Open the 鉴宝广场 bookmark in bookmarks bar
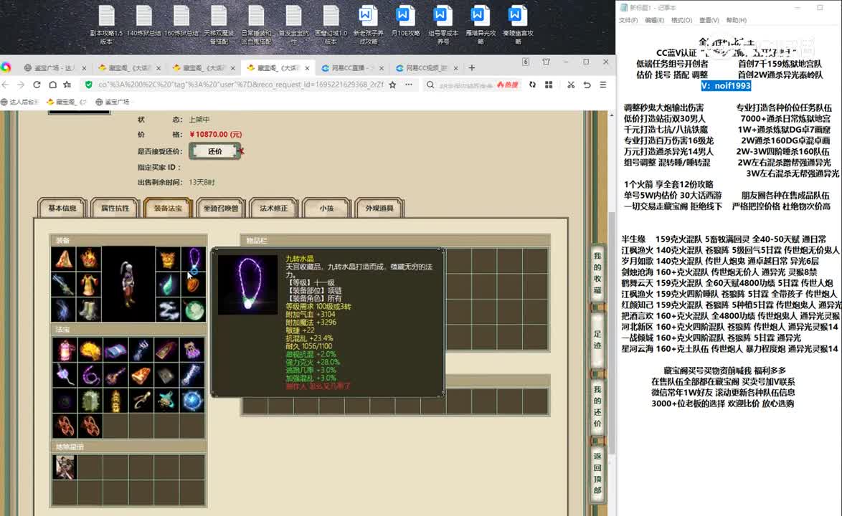This screenshot has width=842, height=516. tap(113, 101)
